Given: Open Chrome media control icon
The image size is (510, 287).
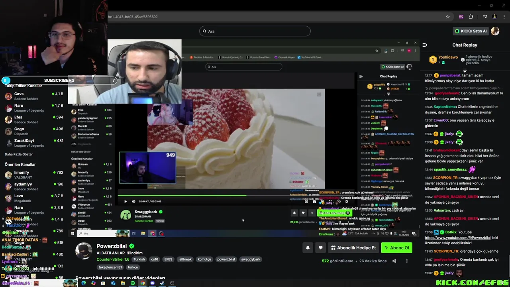Looking at the screenshot, I should point(485,17).
